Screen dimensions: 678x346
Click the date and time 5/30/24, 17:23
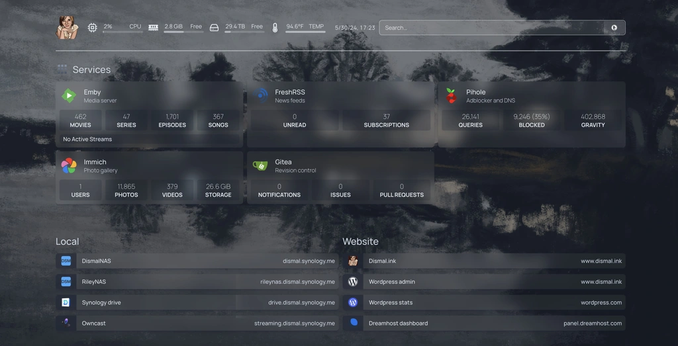click(355, 28)
